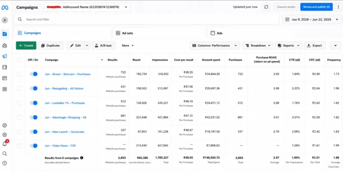343x173 pixels.
Task: Open the three-dot more options menu
Action: (338, 7)
